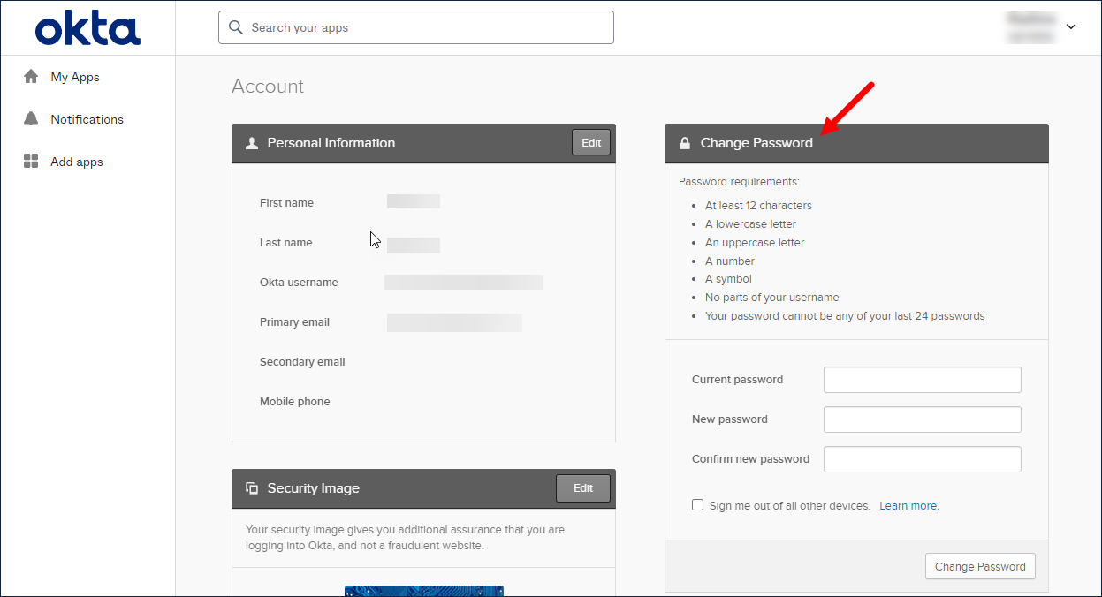Open the My Apps menu item
The height and width of the screenshot is (597, 1102).
(x=75, y=77)
